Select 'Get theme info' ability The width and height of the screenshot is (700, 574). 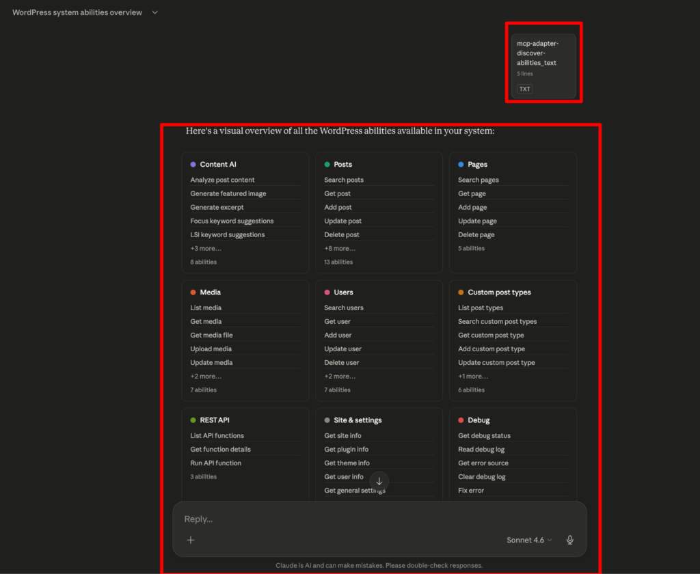point(347,463)
